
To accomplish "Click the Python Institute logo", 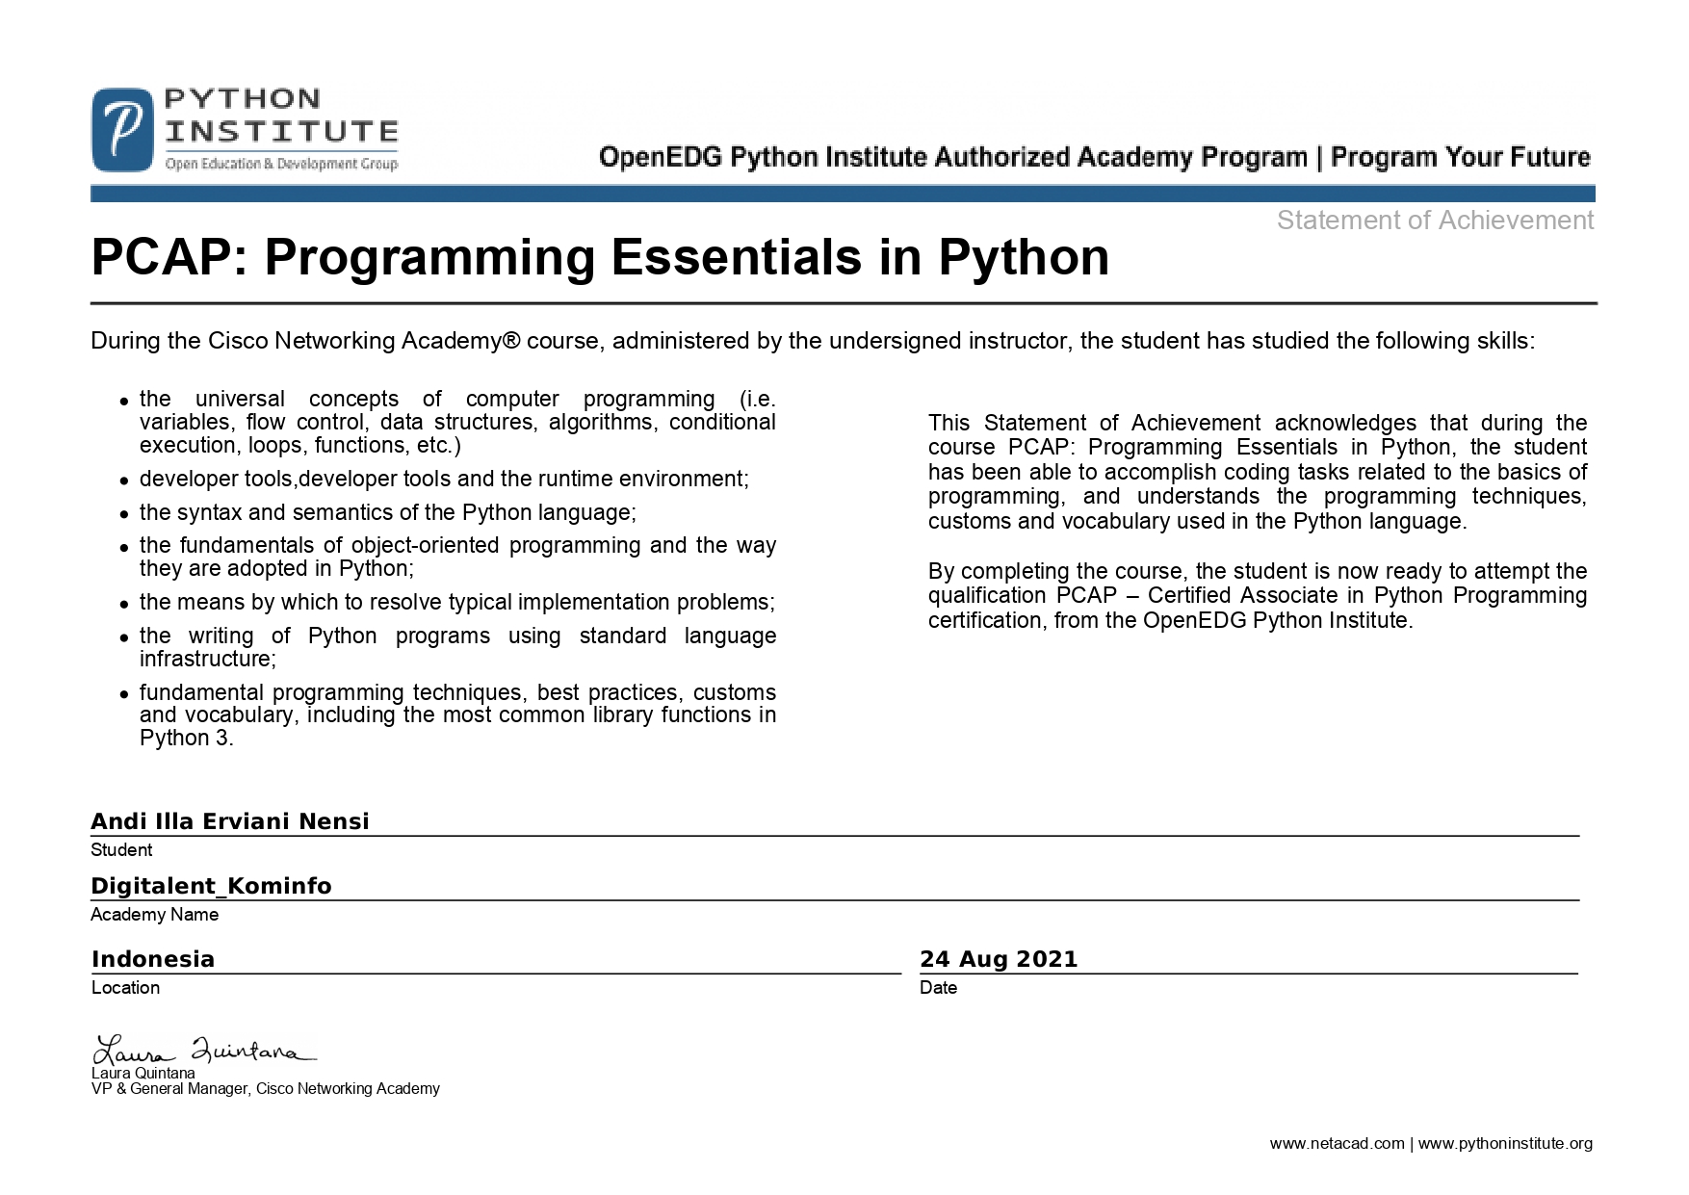I will coord(245,130).
